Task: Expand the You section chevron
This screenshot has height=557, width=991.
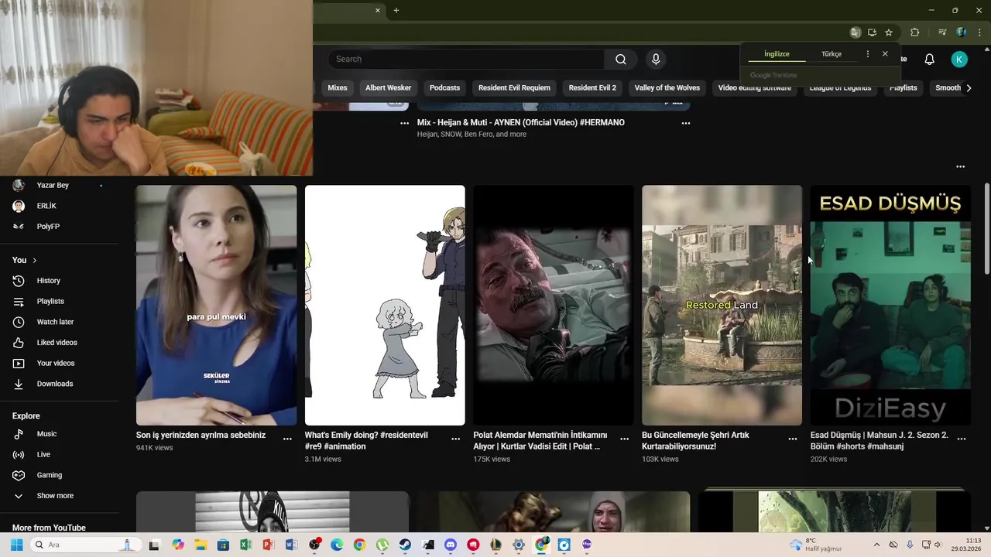Action: coord(35,261)
